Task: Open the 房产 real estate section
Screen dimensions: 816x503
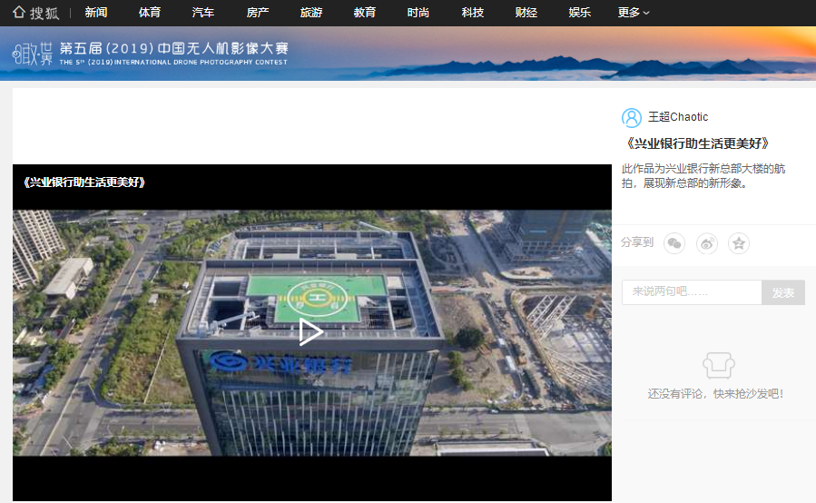Action: pos(258,13)
